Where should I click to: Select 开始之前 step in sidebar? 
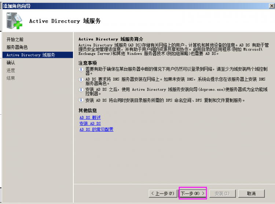(x=15, y=40)
